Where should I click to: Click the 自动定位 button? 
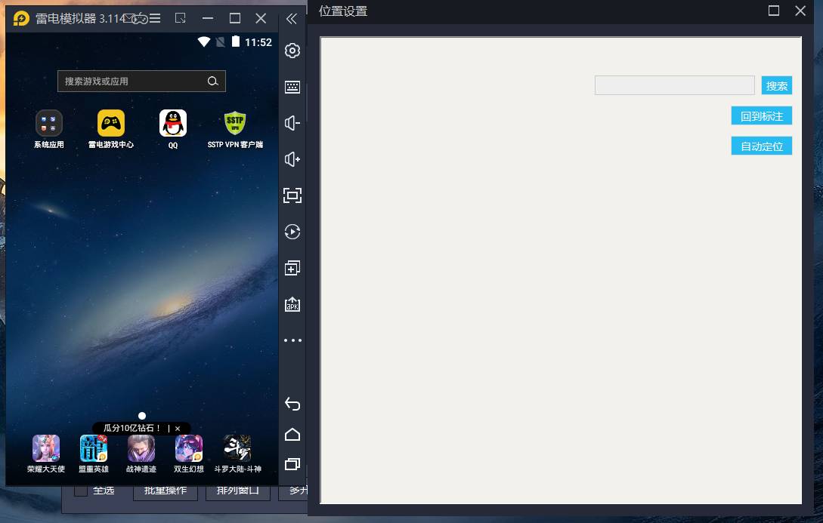[761, 146]
